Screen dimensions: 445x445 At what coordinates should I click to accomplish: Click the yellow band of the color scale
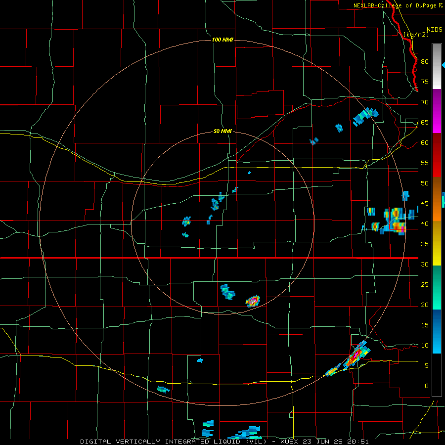(437, 243)
